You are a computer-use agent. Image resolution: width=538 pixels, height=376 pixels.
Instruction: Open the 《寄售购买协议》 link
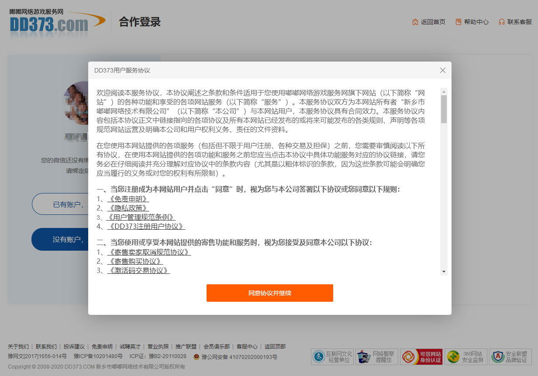(135, 261)
